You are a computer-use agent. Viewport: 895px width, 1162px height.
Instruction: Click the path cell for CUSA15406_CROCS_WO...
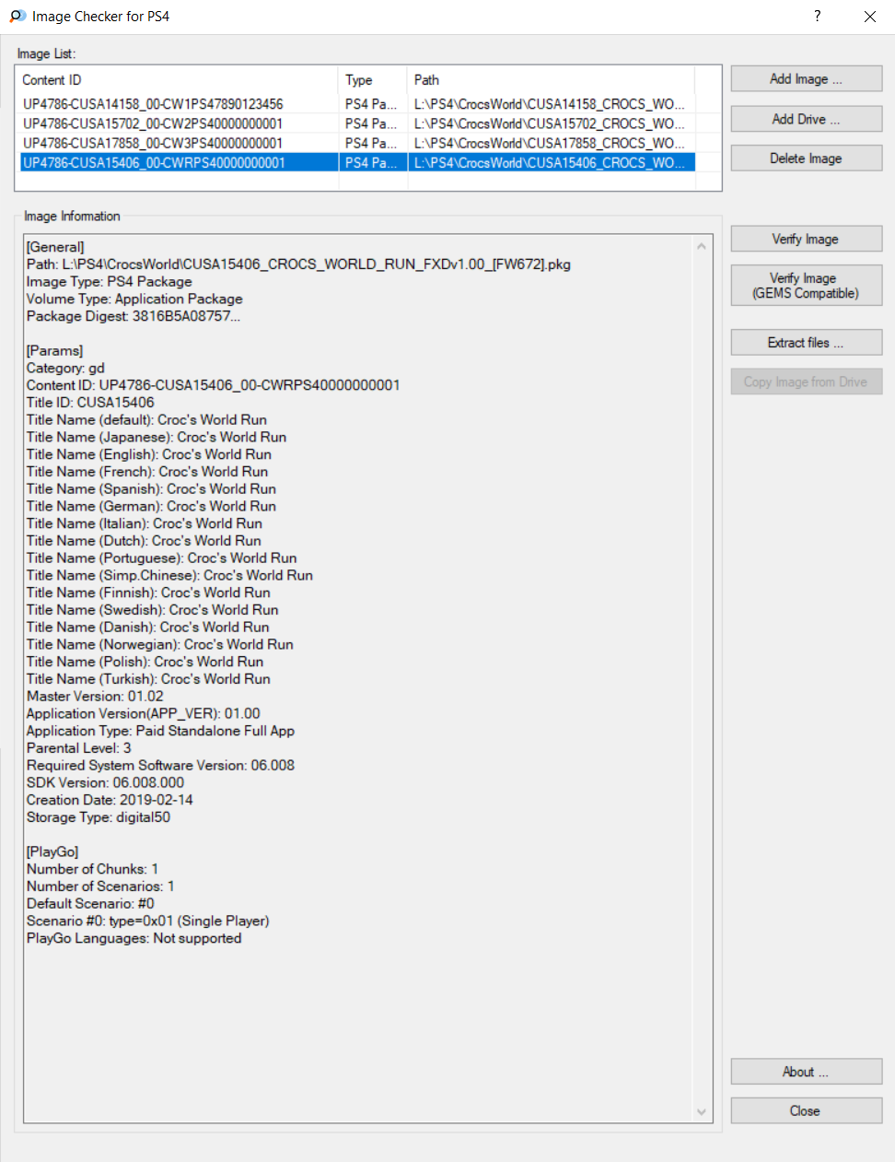tap(550, 163)
